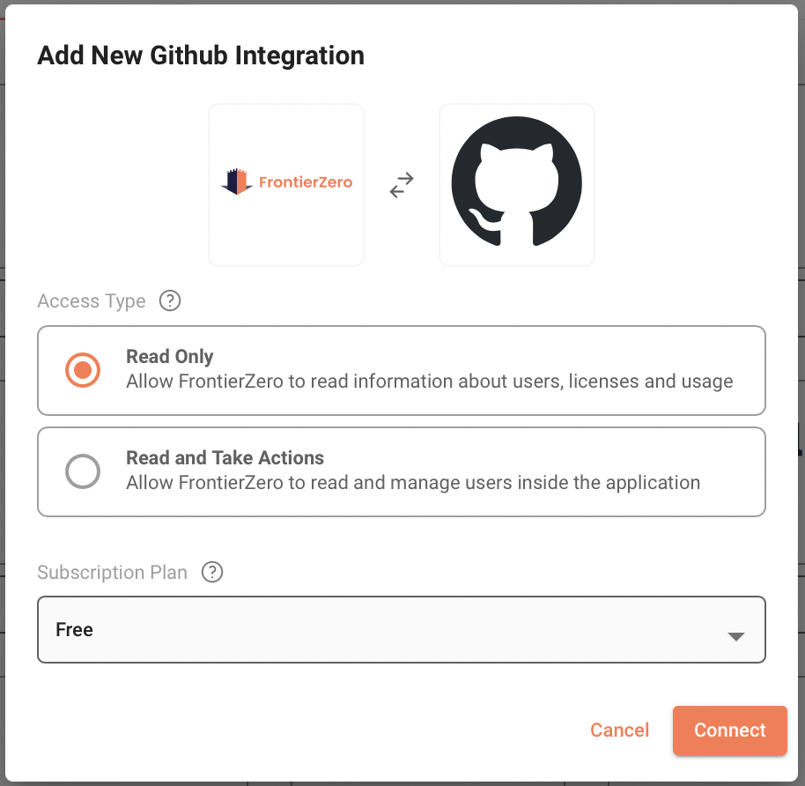
Task: Click the read and manage users description
Action: click(413, 483)
